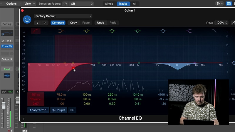Click the 0.0 fader gain value field
The image size is (235, 132).
click(x=4, y=92)
